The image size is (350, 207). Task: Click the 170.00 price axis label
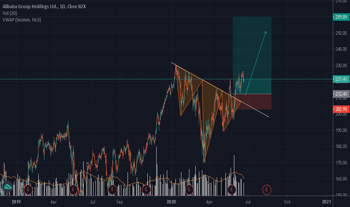pyautogui.click(x=341, y=163)
